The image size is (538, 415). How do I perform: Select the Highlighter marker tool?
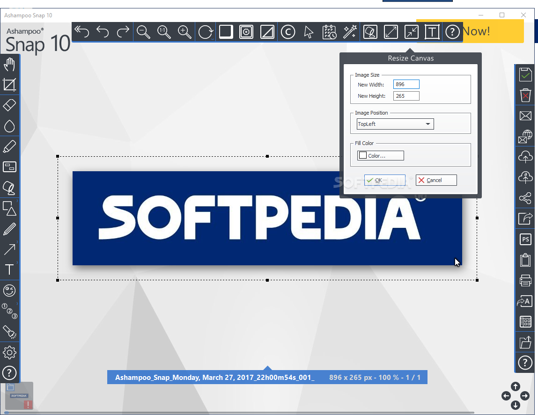[x=9, y=146]
